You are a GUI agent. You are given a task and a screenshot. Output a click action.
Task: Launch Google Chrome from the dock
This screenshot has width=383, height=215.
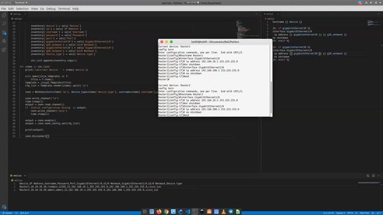tap(166, 211)
